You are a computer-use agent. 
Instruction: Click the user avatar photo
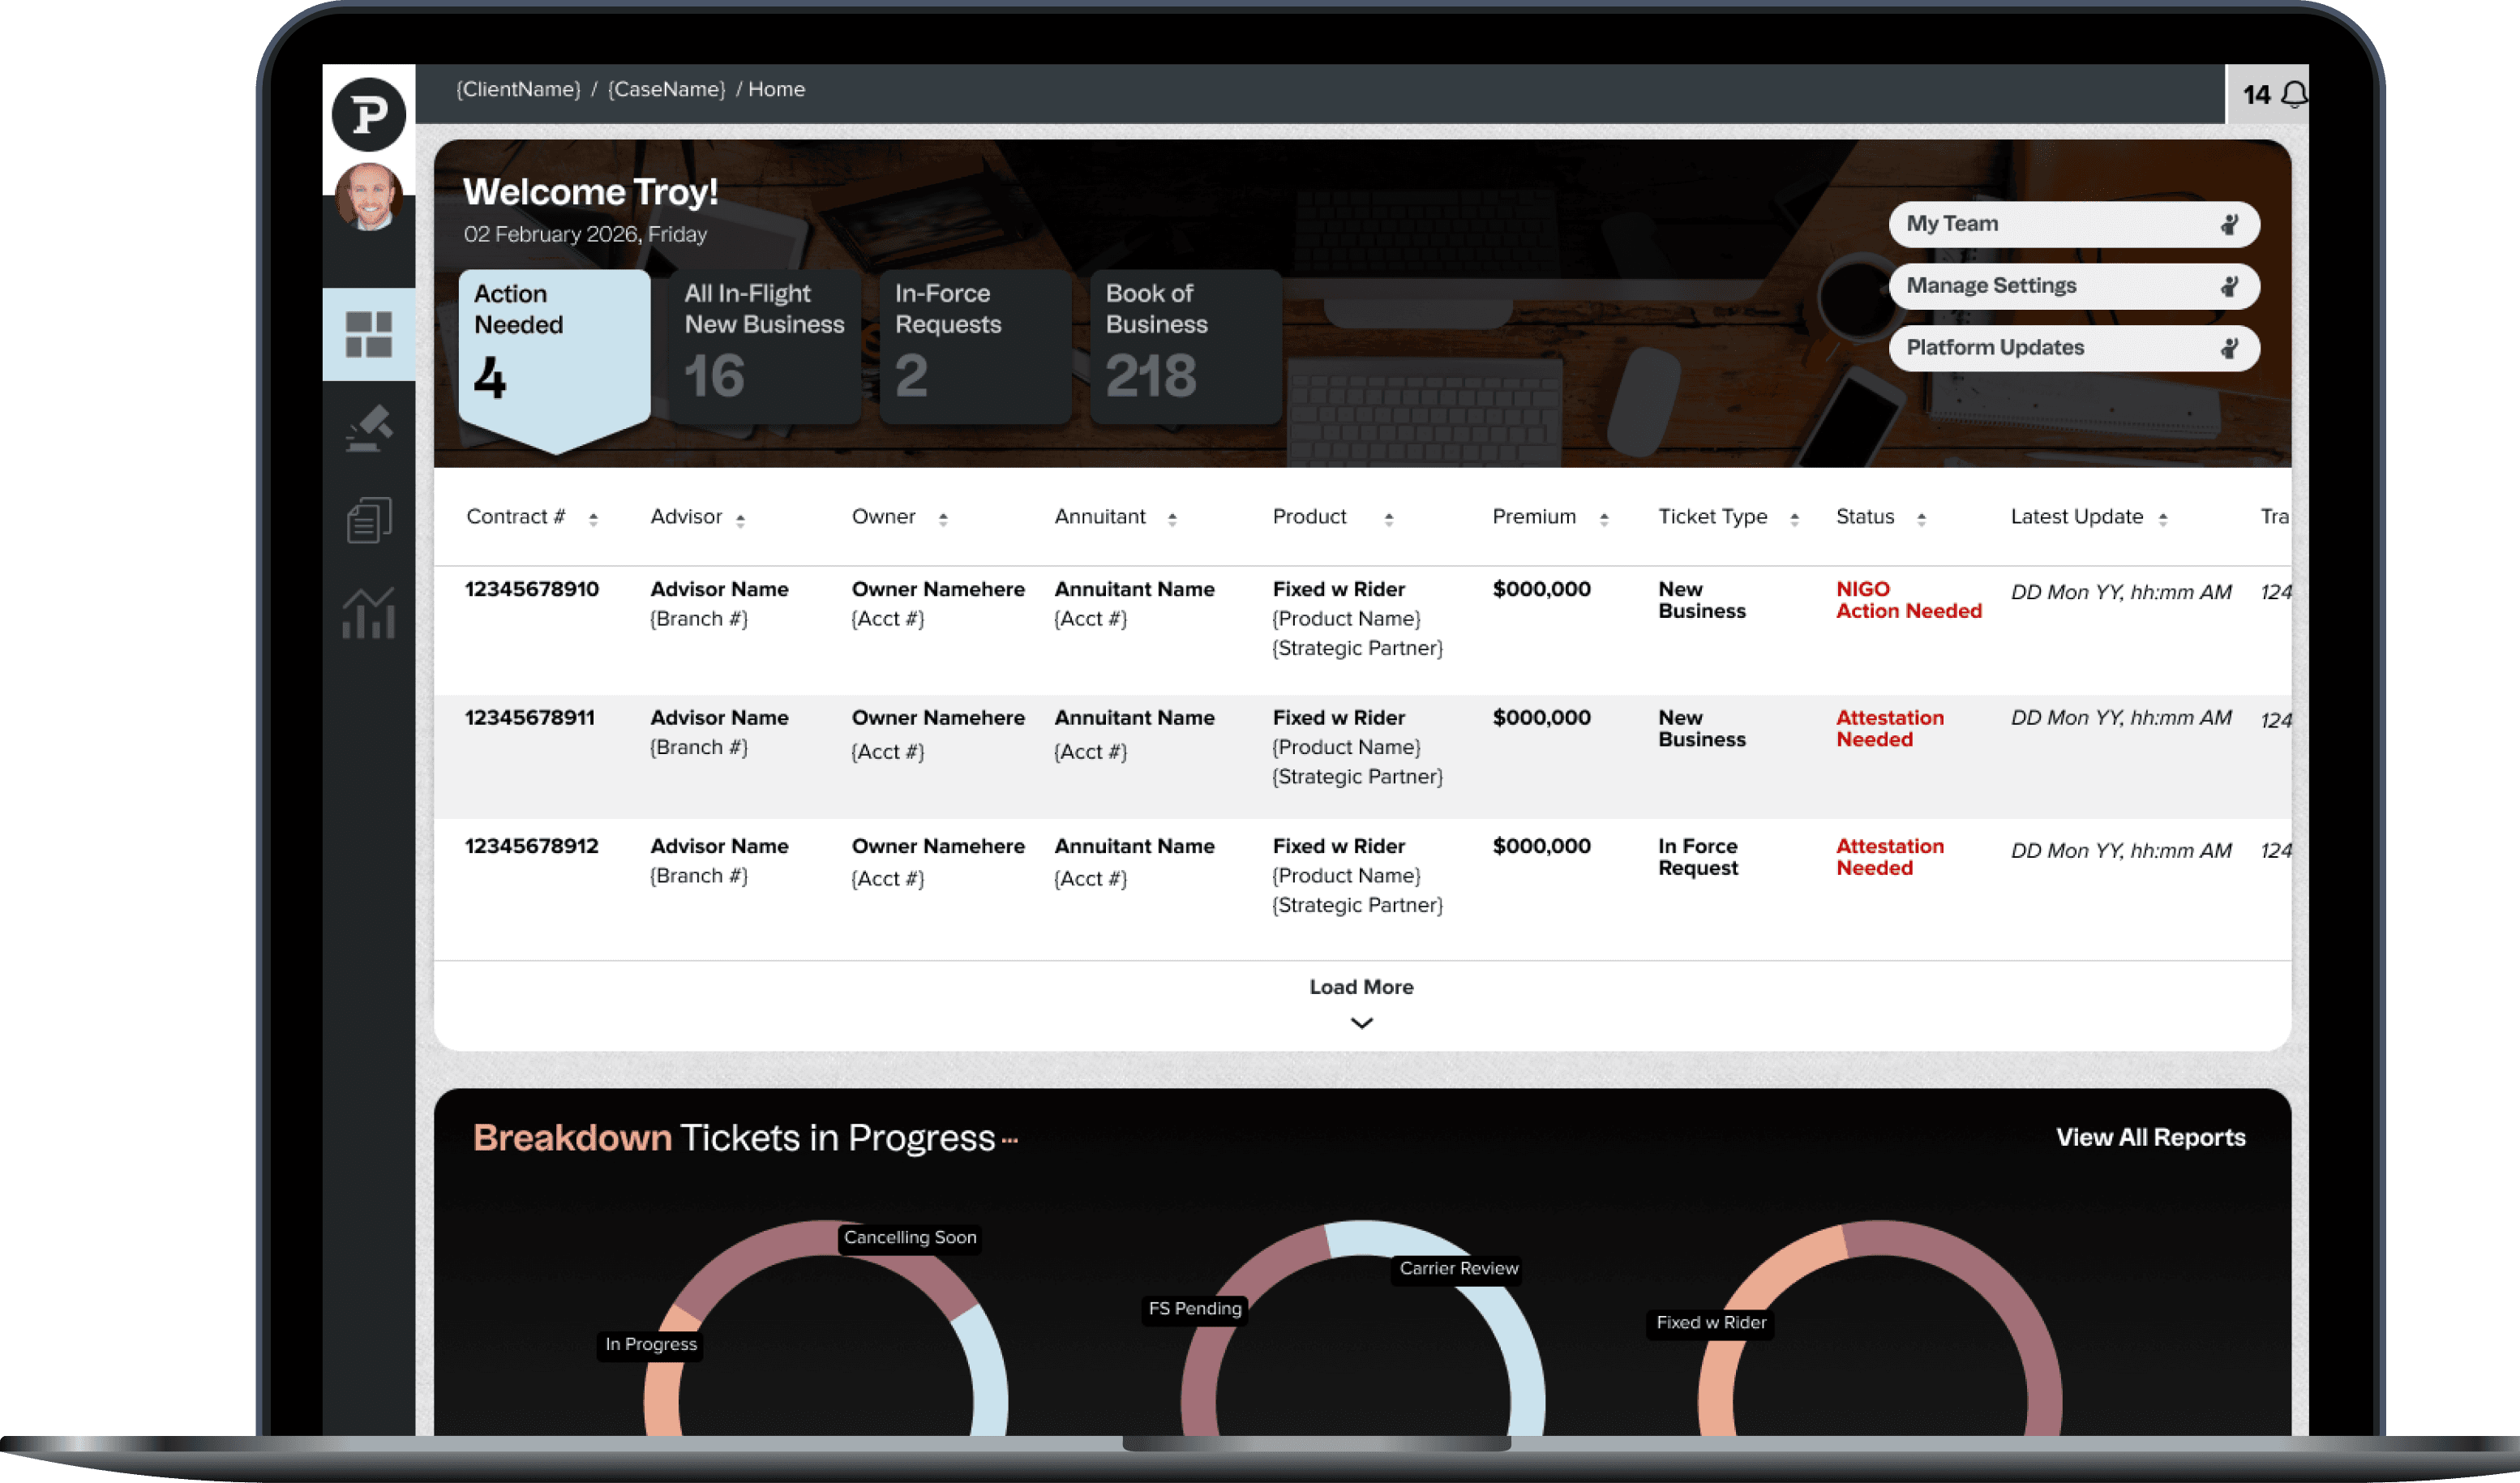click(x=368, y=196)
